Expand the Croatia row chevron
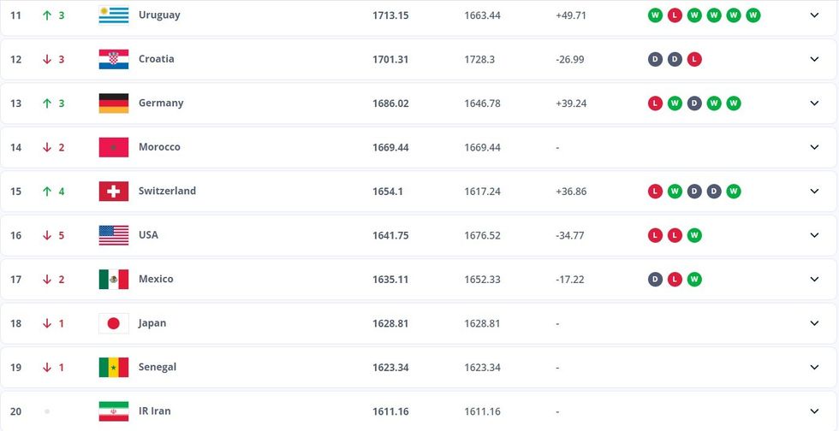 tap(814, 59)
